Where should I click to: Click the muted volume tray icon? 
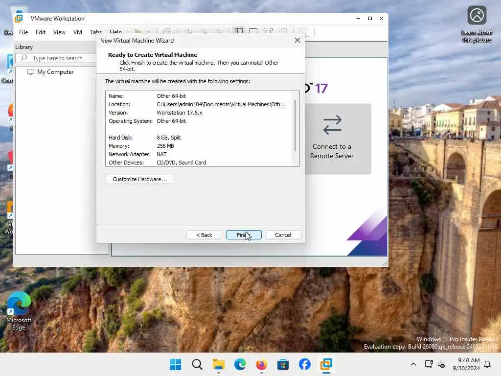coord(441,364)
